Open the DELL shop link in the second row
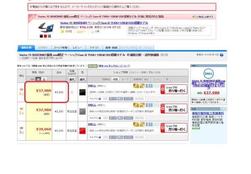251x174 pixels. [x=92, y=105]
